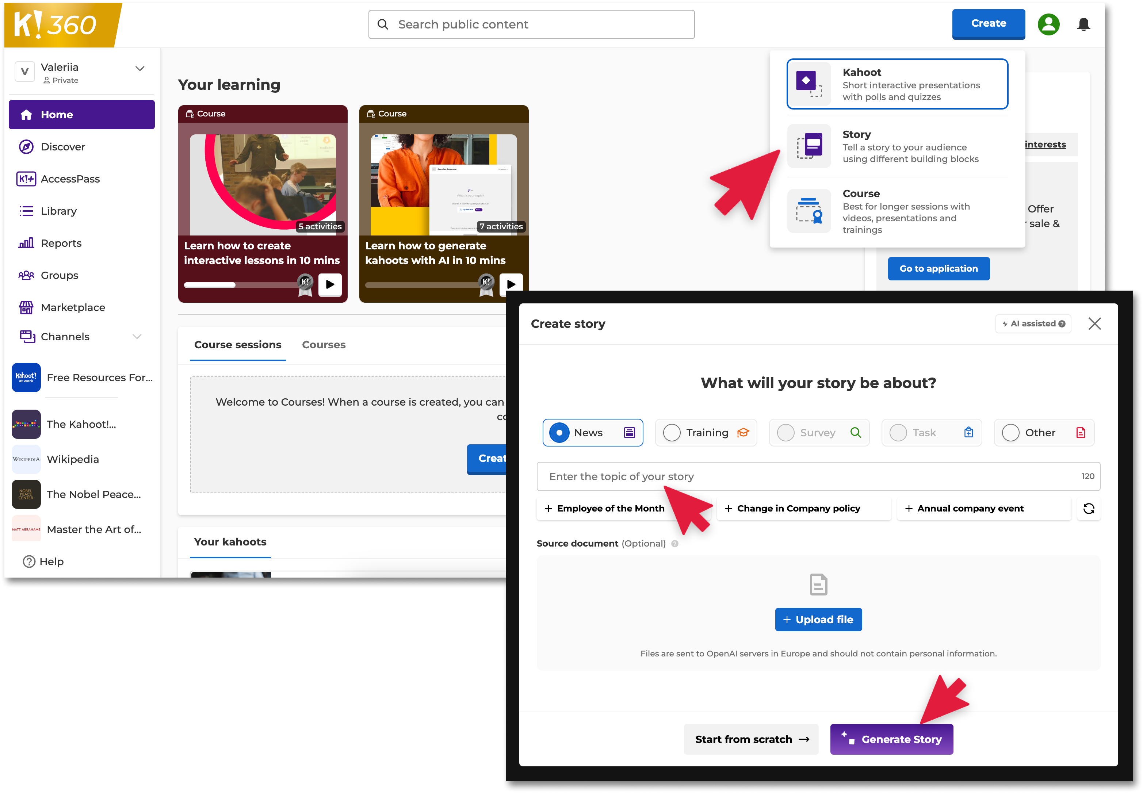Click the Library list icon
The image size is (1143, 793).
point(26,211)
